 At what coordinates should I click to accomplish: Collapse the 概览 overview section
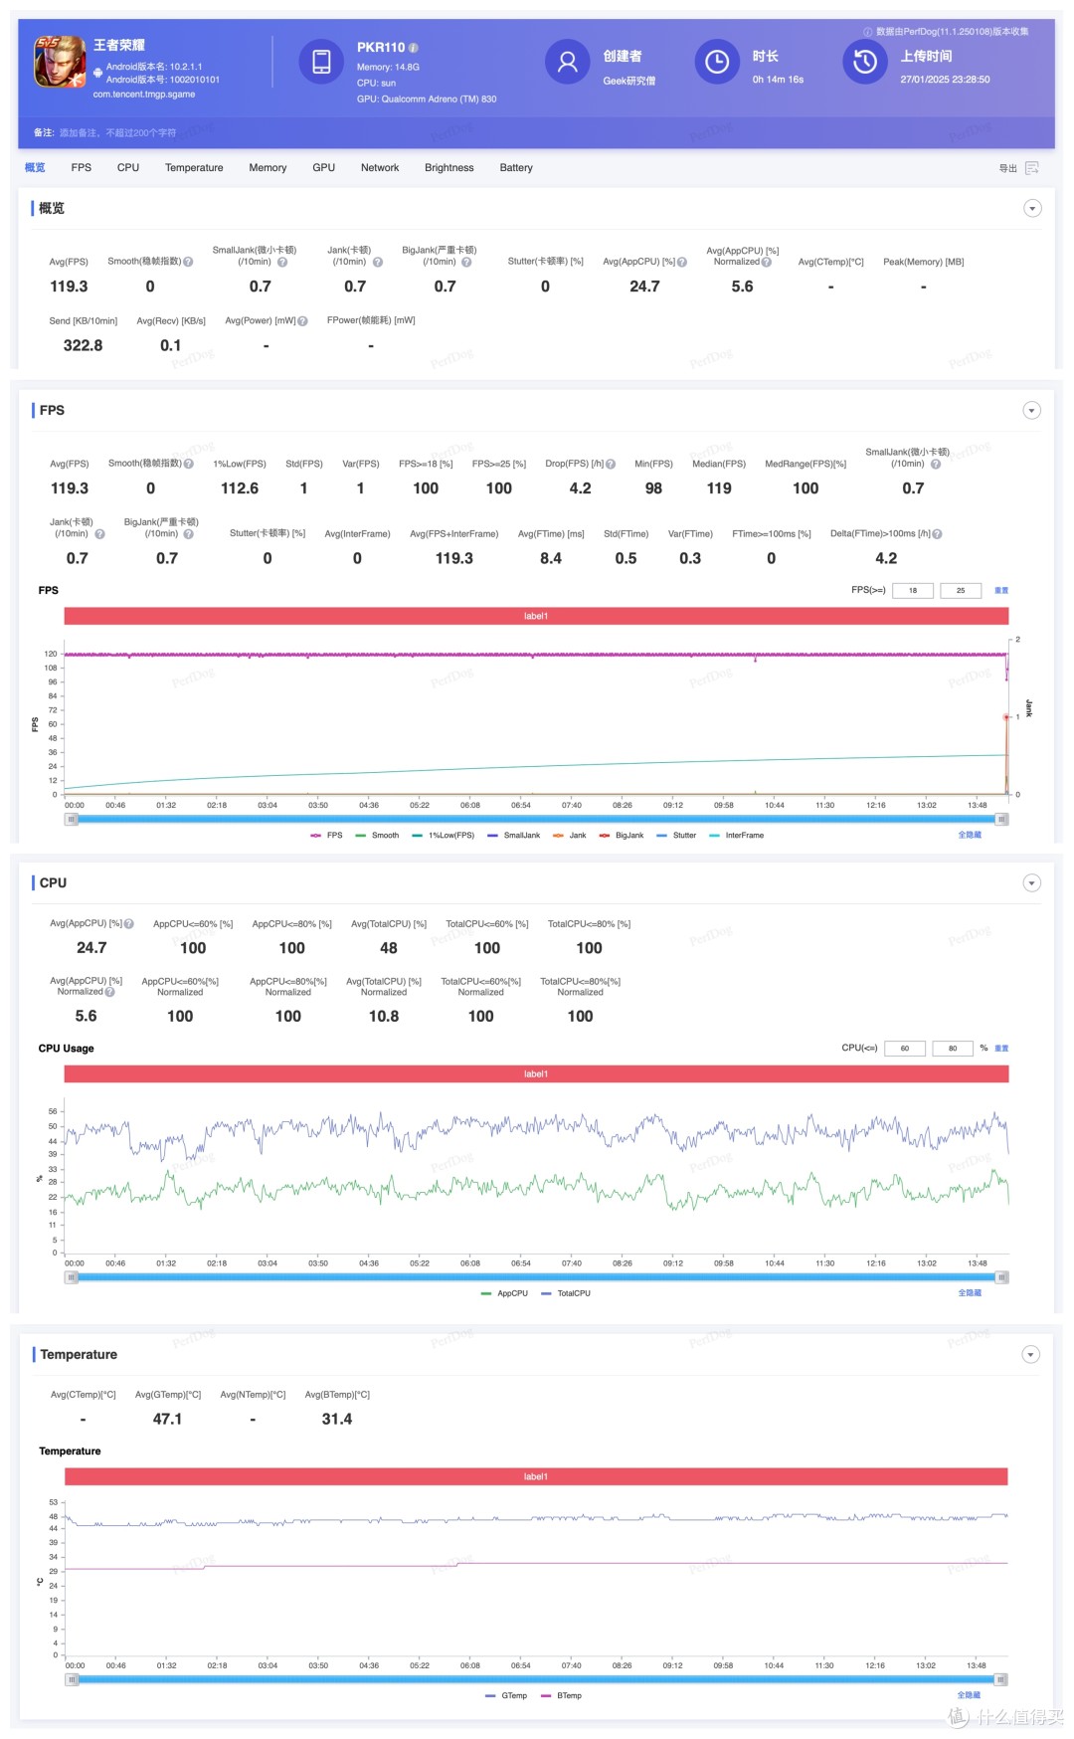[x=1032, y=209]
